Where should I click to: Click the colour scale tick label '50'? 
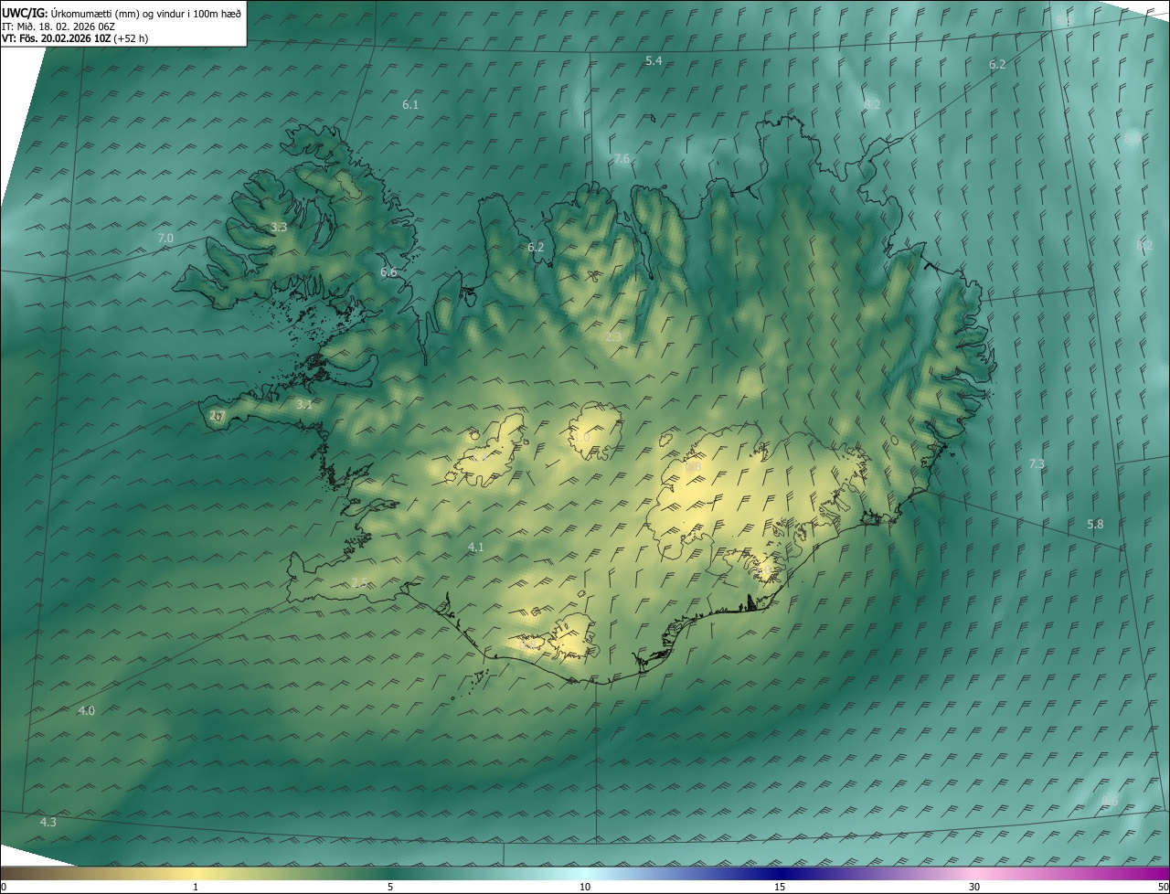point(1163,887)
